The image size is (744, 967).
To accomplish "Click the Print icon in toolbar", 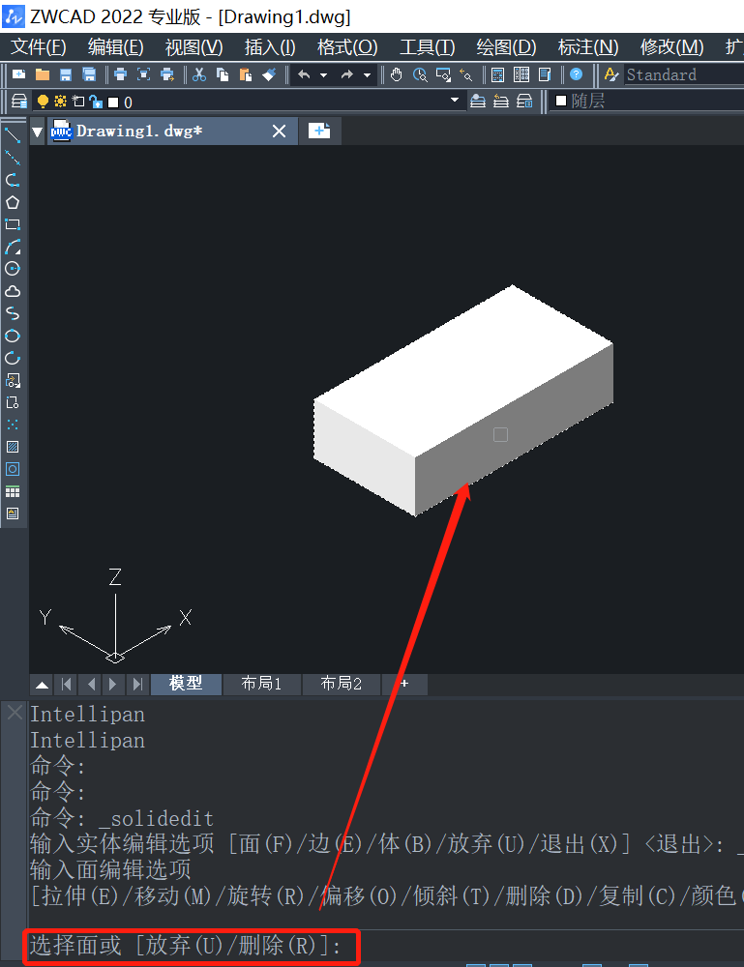I will tap(120, 74).
